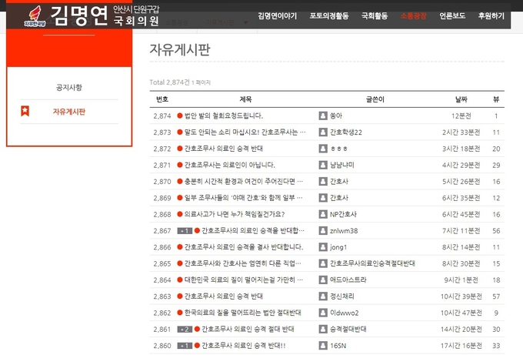Click date cell 10시간 39분전
This screenshot has width=523, height=355.
point(461,296)
